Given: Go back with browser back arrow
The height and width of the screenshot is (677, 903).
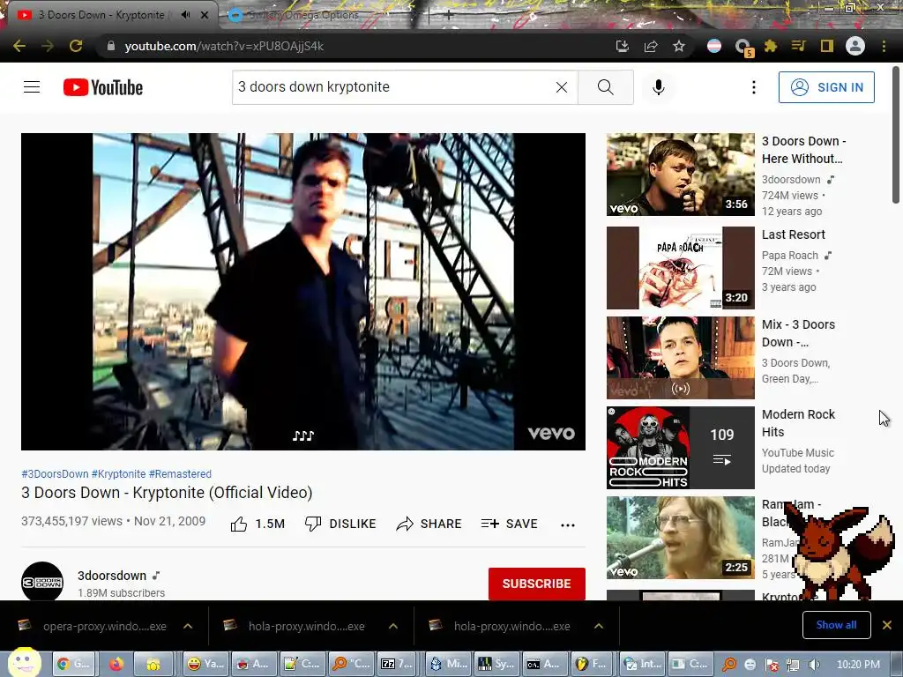Looking at the screenshot, I should (19, 46).
